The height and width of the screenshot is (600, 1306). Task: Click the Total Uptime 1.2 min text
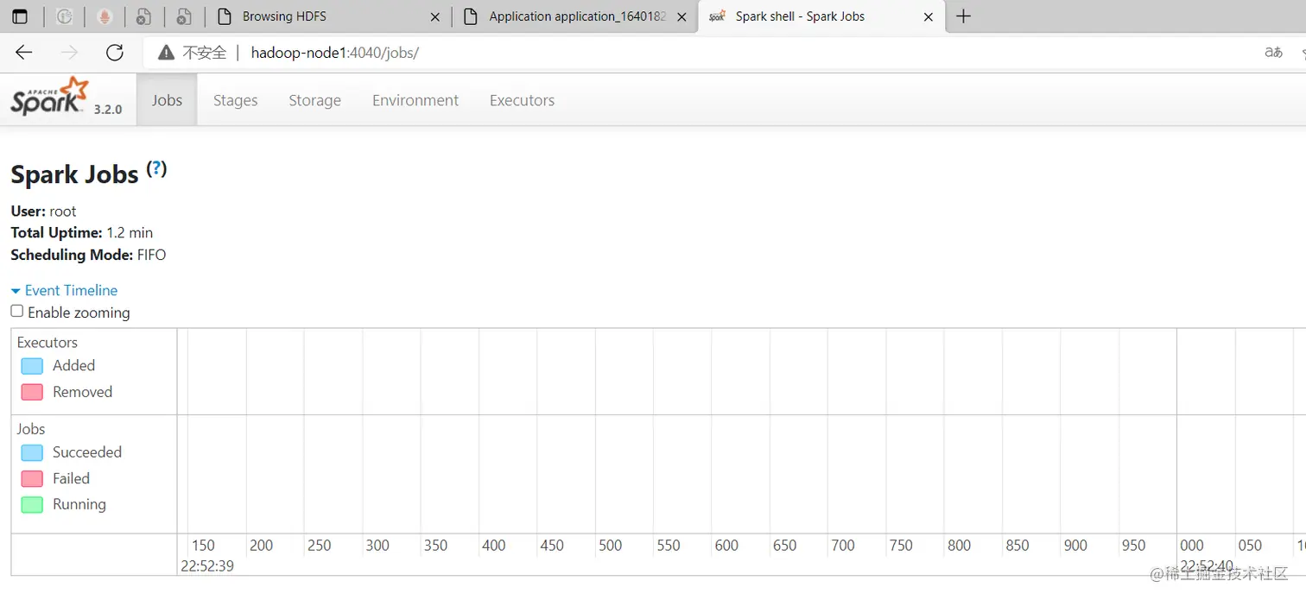click(82, 232)
